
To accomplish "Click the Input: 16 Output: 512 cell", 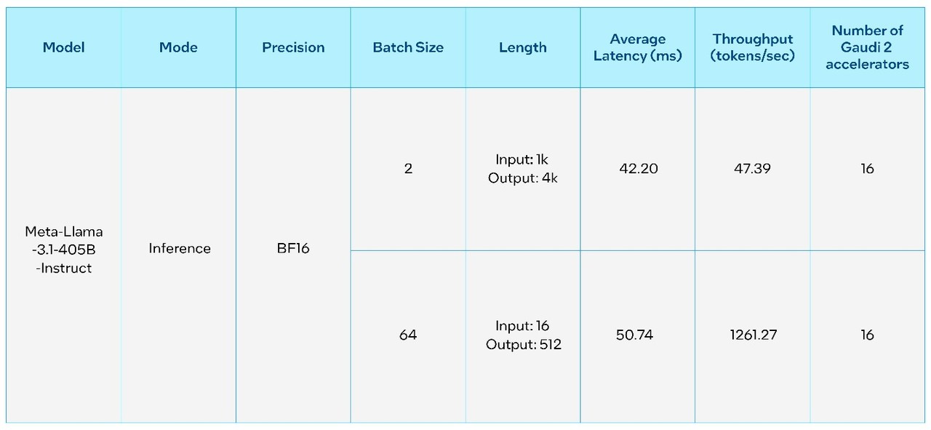I will (x=524, y=335).
